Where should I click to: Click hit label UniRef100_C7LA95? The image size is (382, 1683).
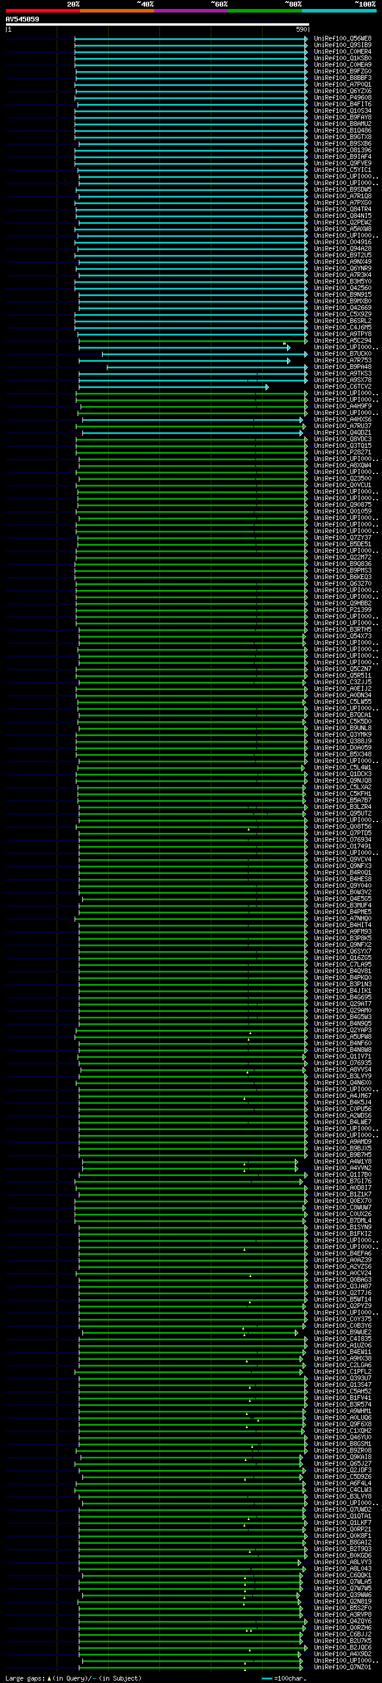point(343,964)
